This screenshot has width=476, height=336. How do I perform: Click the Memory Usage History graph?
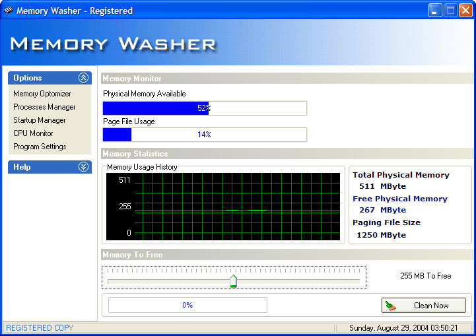[223, 207]
